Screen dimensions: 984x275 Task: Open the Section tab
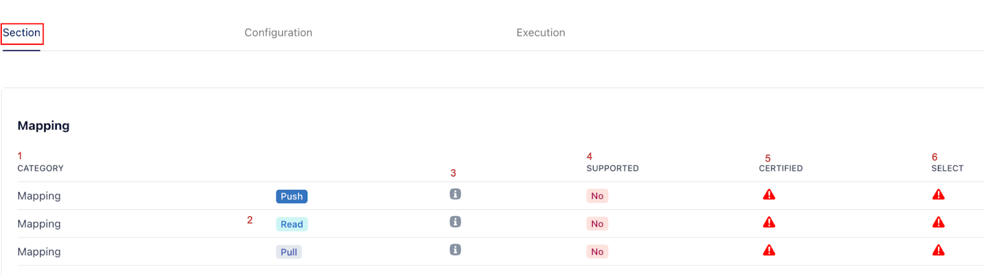click(22, 33)
